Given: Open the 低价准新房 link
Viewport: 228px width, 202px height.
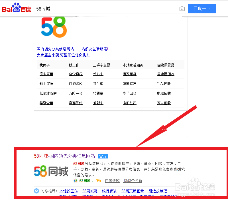Looking at the screenshot, I should (48, 93).
